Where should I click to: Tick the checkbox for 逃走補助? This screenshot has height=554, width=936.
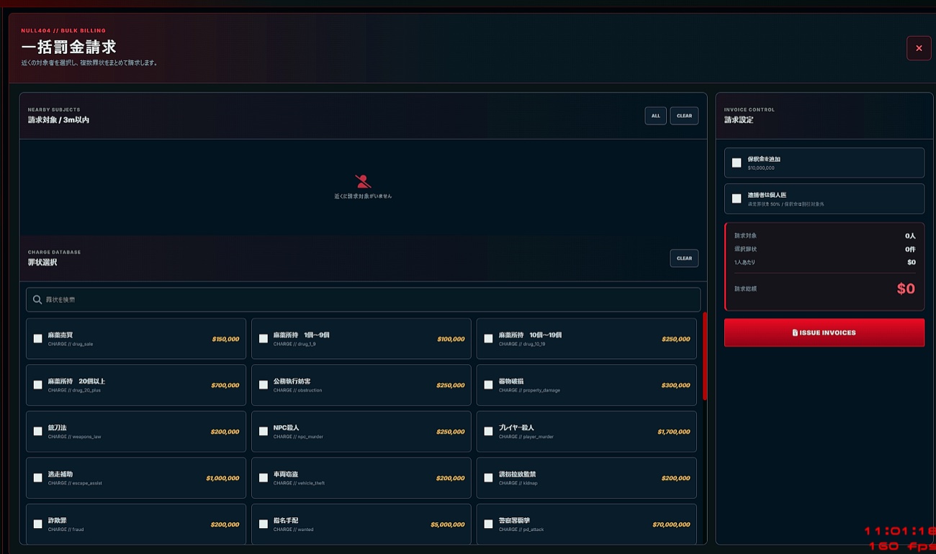tap(38, 478)
